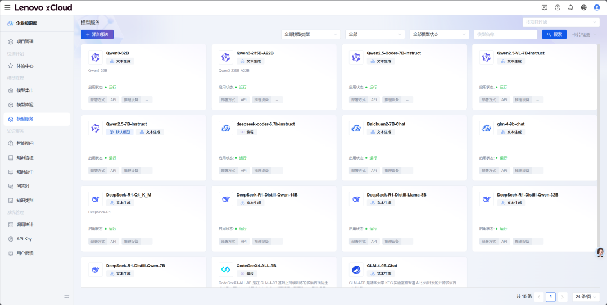The image size is (607, 305).
Task: Click the 模型名称 search input field
Action: 505,34
